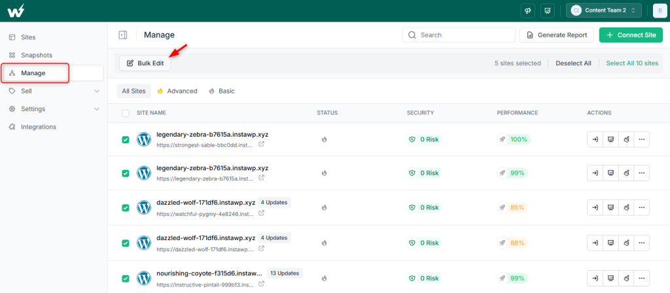Open external link icon beside strongest-sable URL
This screenshot has width=670, height=293.
(261, 145)
